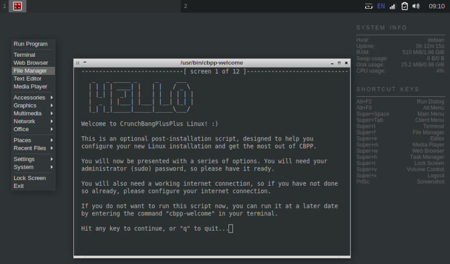Viewport: 450px width, 264px height.
Task: Open Web Browser from the menu
Action: click(33, 62)
